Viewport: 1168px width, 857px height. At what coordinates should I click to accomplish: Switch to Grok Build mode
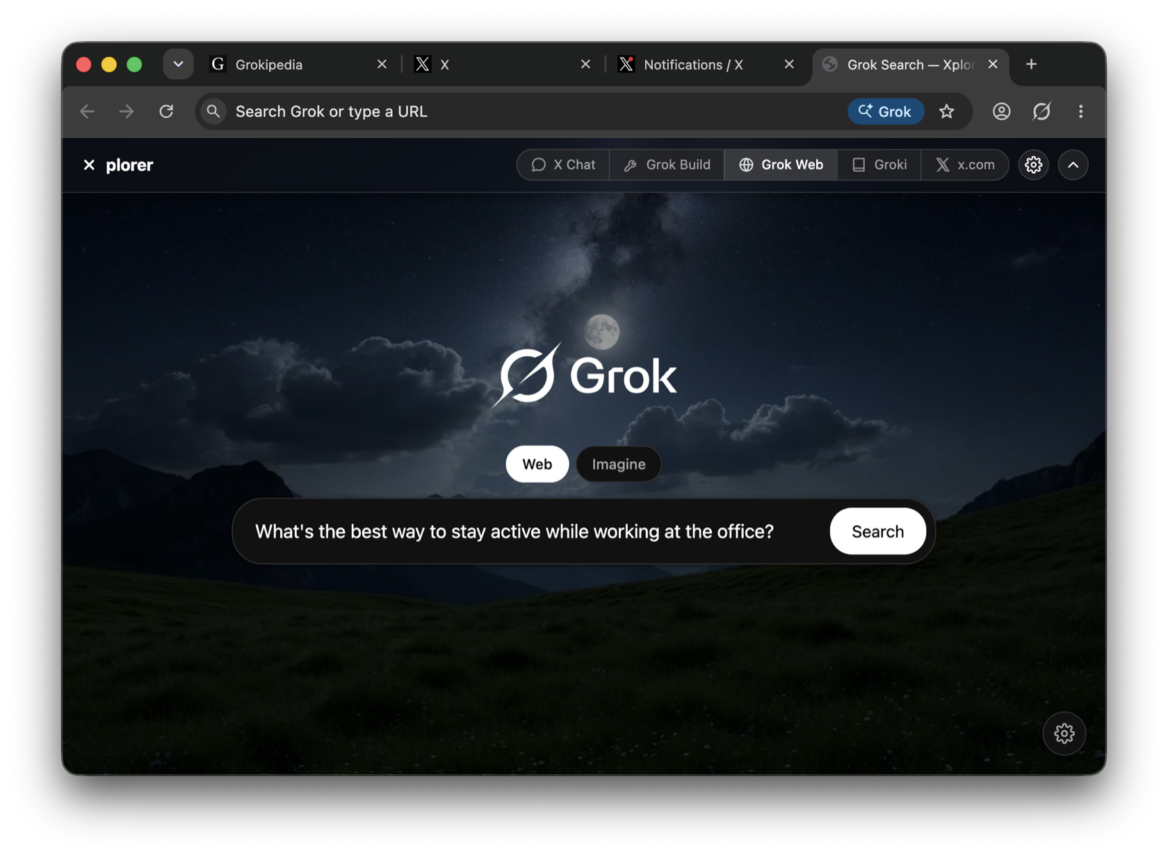[667, 165]
